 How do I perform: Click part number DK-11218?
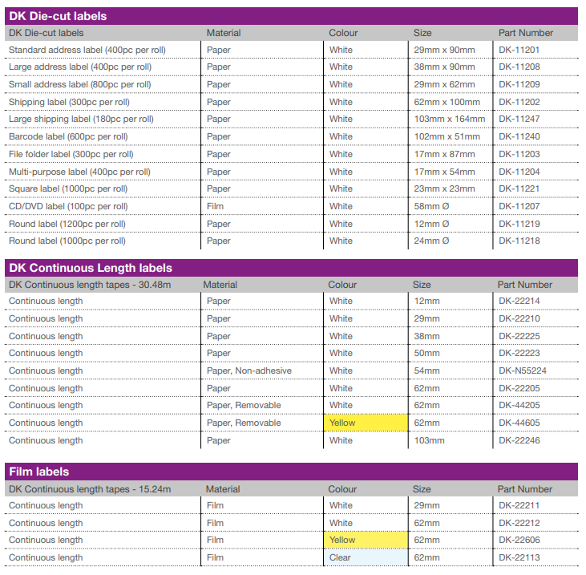tap(519, 241)
